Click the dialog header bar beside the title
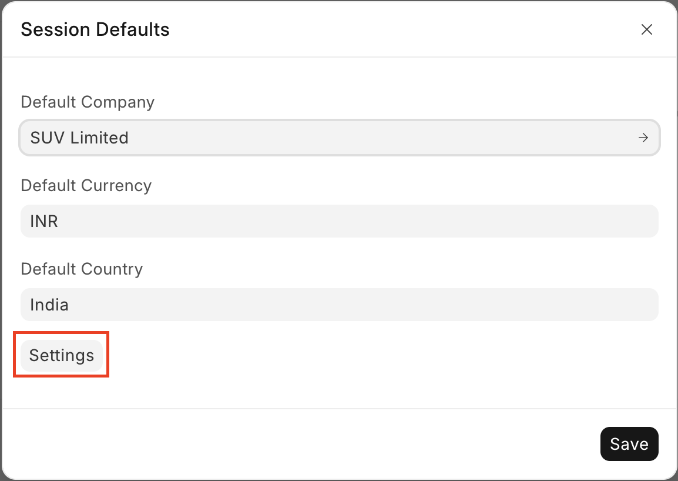The image size is (678, 481). pos(382,29)
